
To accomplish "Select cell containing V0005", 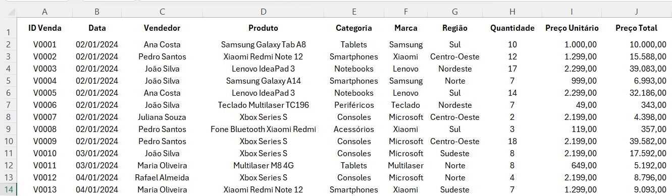I will point(45,93).
